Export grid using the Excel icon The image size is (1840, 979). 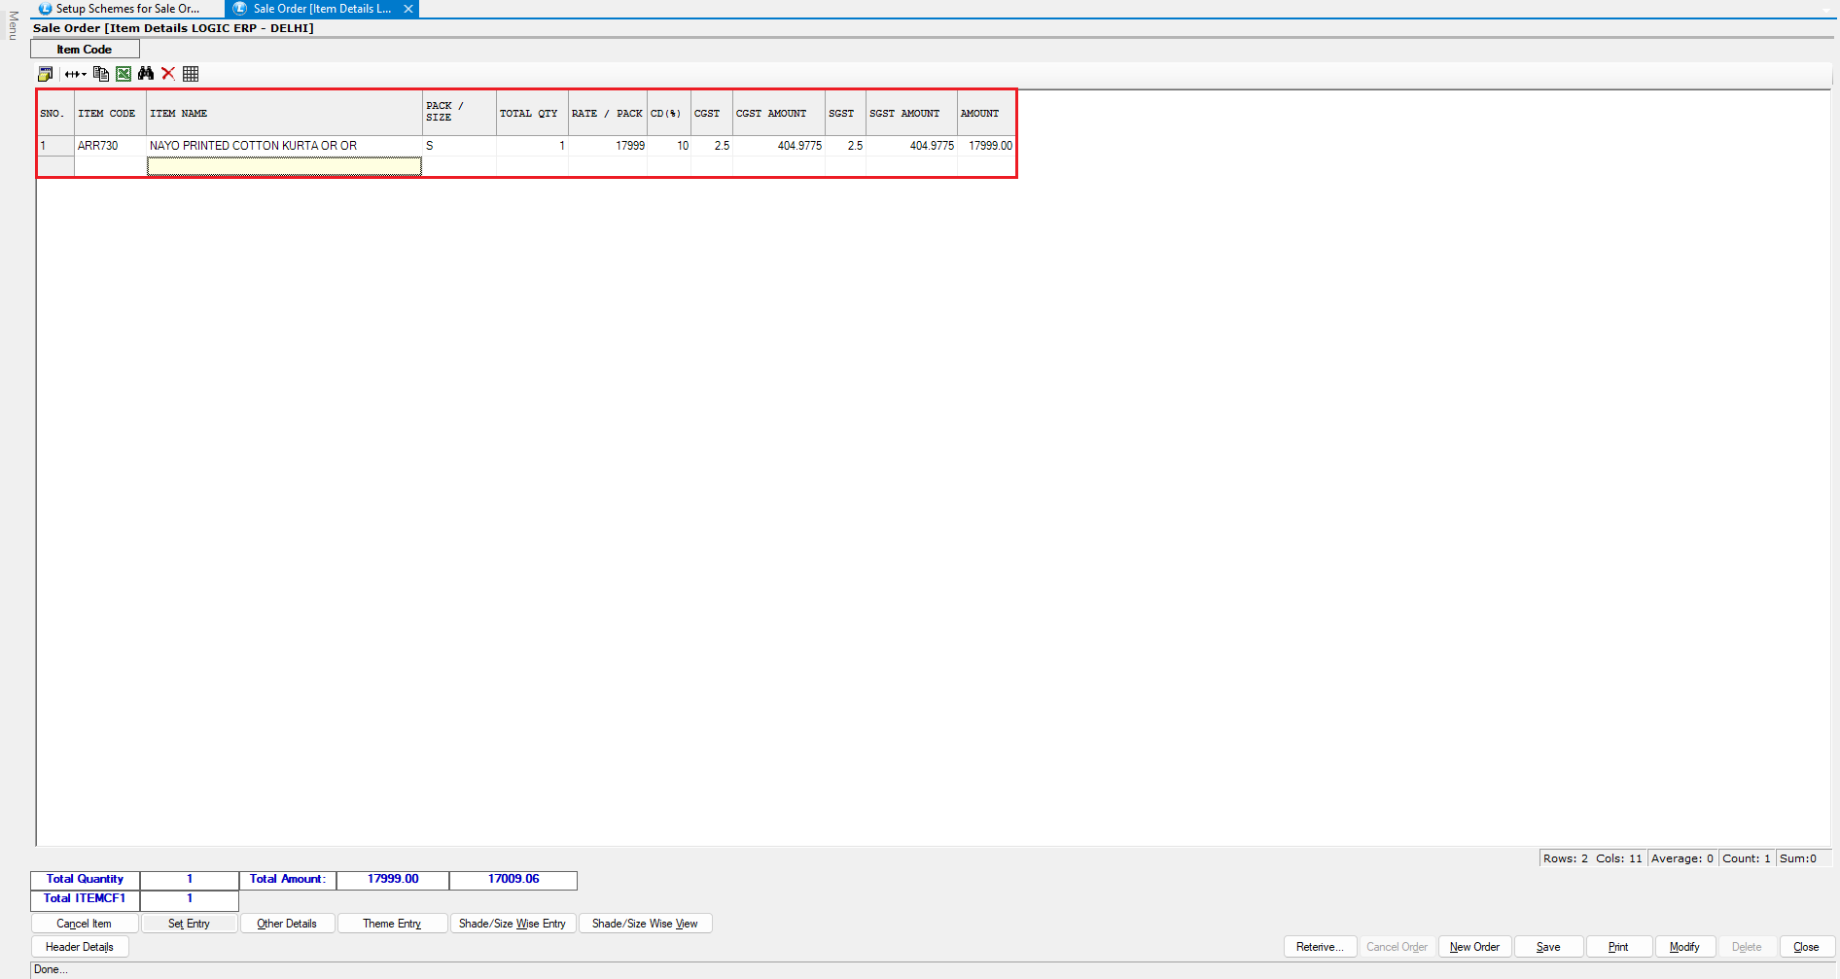coord(124,74)
